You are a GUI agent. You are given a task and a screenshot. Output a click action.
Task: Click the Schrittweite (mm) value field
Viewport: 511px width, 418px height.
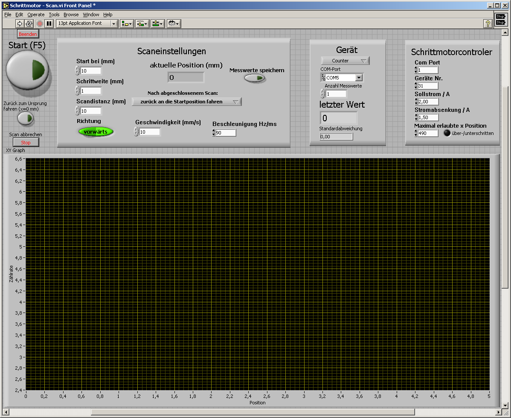pyautogui.click(x=90, y=91)
